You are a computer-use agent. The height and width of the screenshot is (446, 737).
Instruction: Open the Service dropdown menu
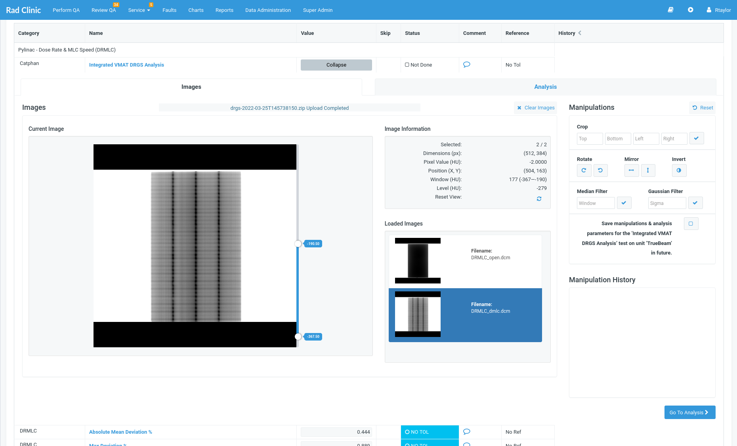click(139, 10)
